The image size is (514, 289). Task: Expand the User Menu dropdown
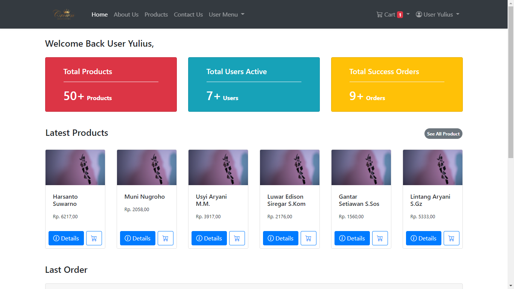(227, 14)
